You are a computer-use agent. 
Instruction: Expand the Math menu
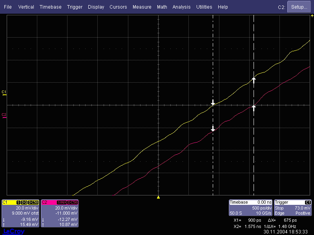(162, 7)
